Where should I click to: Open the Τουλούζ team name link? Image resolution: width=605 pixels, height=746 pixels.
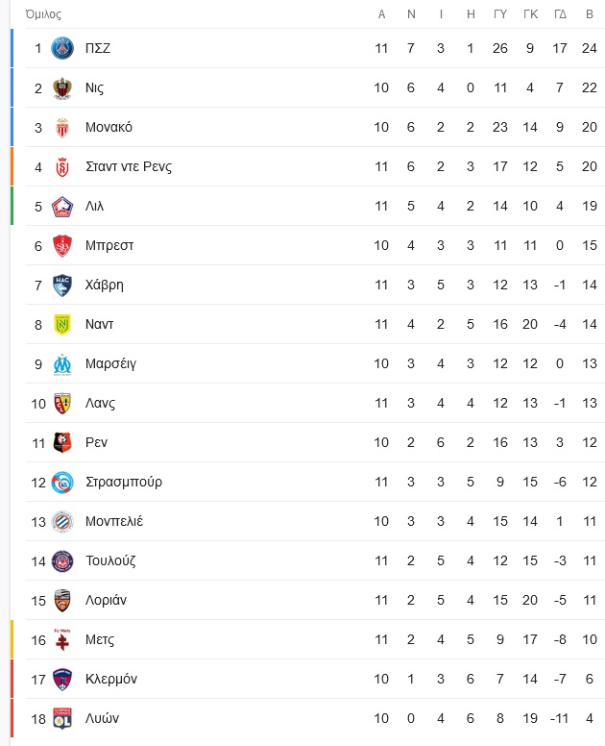point(110,560)
